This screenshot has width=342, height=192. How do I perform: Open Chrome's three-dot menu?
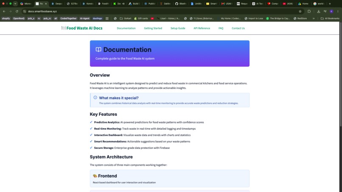pyautogui.click(x=338, y=11)
